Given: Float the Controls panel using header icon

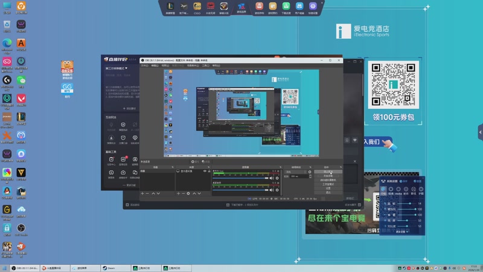Looking at the screenshot, I should [341, 167].
